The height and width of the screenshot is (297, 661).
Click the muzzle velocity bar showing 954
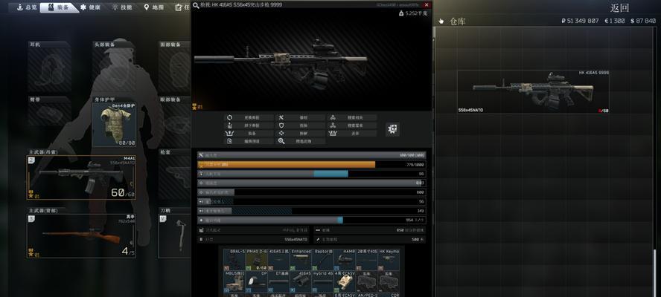click(x=312, y=220)
